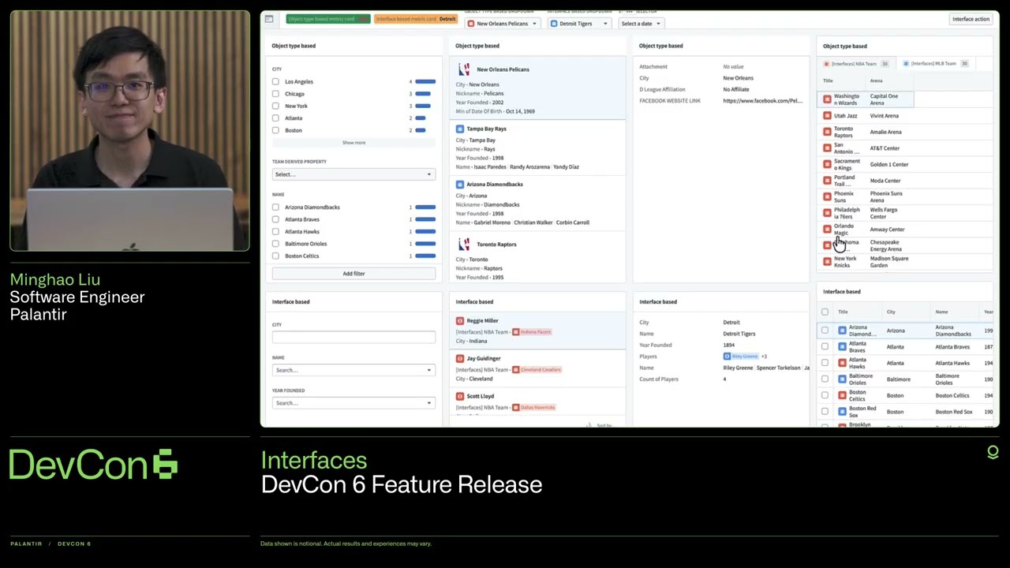Screen dimensions: 1010x568
Task: Click the Arizona Diamondbacks blue icon in the card list
Action: pyautogui.click(x=460, y=184)
